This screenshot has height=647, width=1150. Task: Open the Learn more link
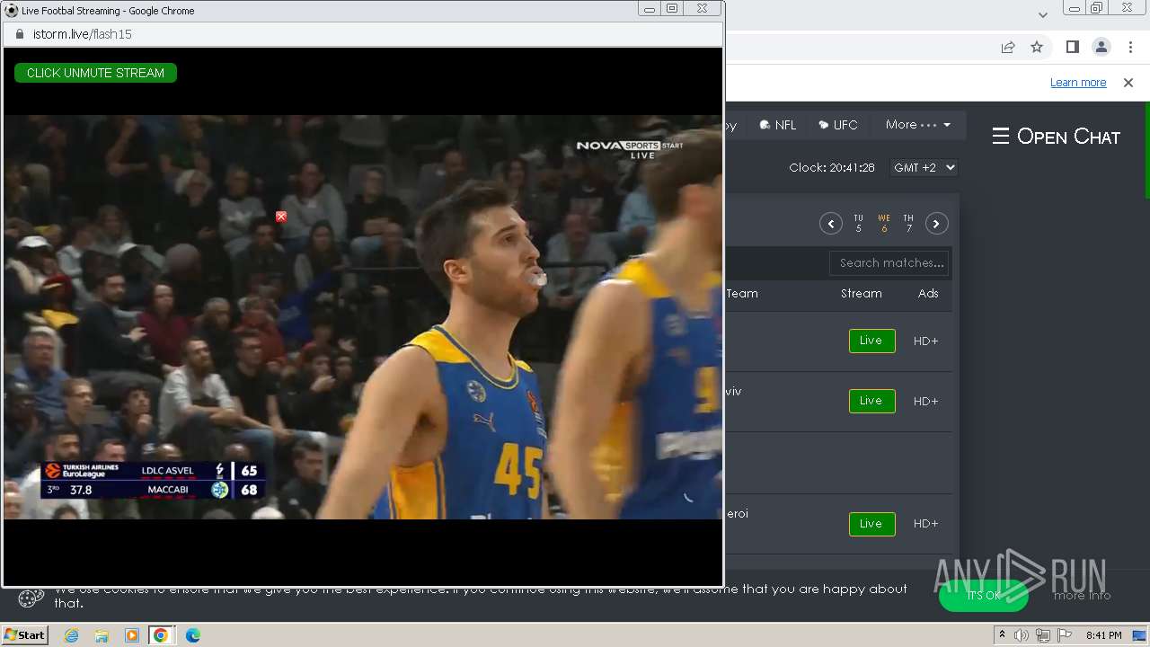(1078, 83)
